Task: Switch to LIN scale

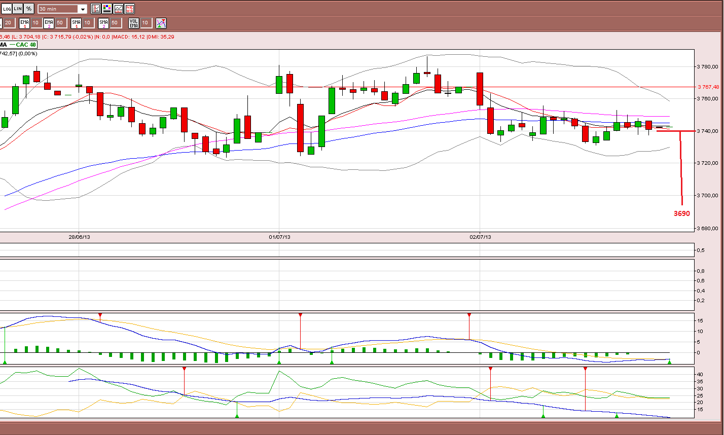Action: [18, 9]
